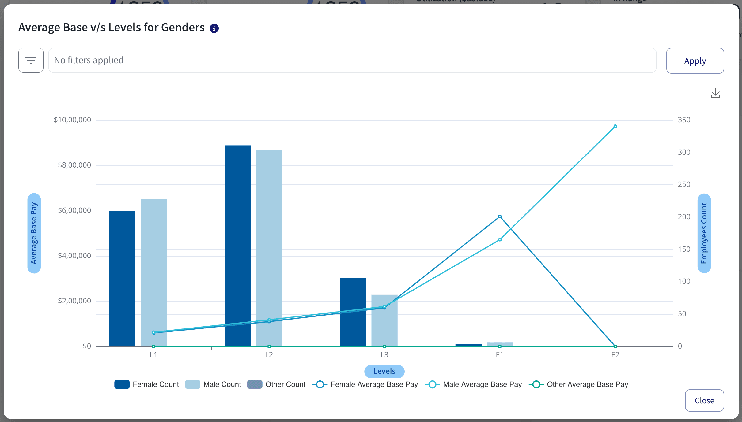The width and height of the screenshot is (742, 422).
Task: Select the Female Count bar at L2
Action: 238,245
